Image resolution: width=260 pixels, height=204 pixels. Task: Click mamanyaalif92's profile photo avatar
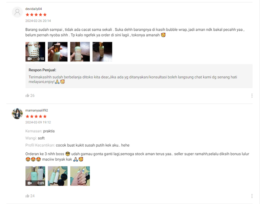[x=17, y=114]
